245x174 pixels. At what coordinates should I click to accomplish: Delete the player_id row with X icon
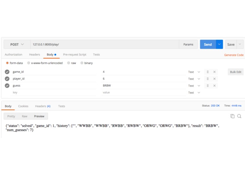214,79
